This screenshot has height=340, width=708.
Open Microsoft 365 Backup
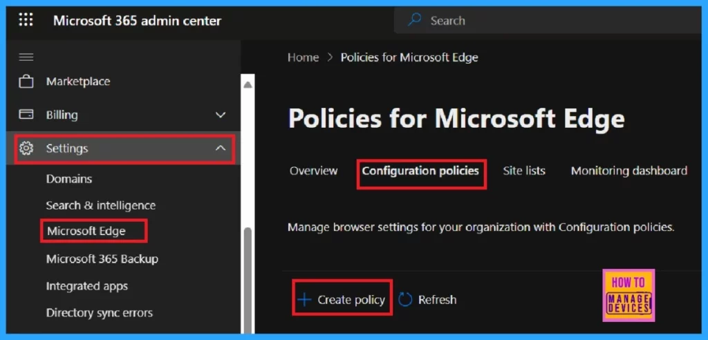102,259
